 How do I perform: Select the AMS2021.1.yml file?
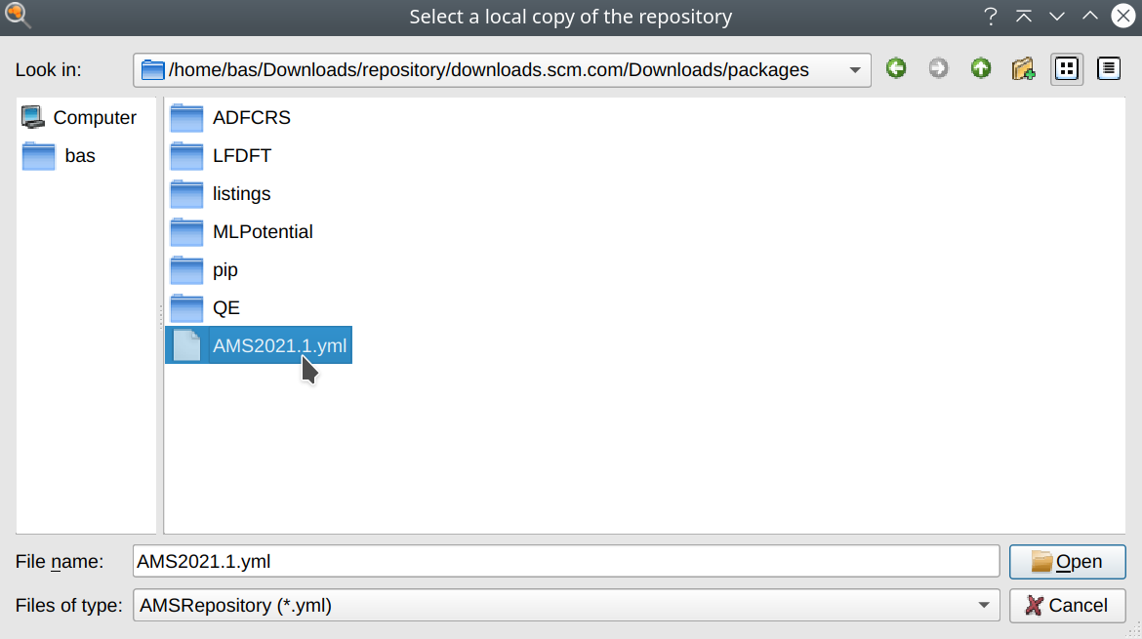click(x=259, y=345)
